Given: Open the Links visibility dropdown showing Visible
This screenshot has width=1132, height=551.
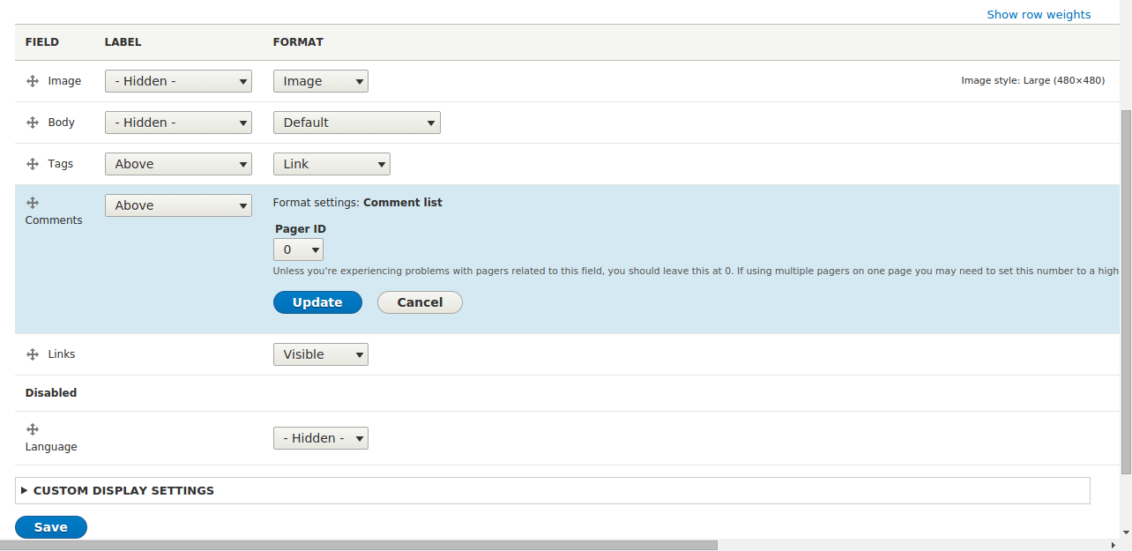Looking at the screenshot, I should tap(320, 354).
